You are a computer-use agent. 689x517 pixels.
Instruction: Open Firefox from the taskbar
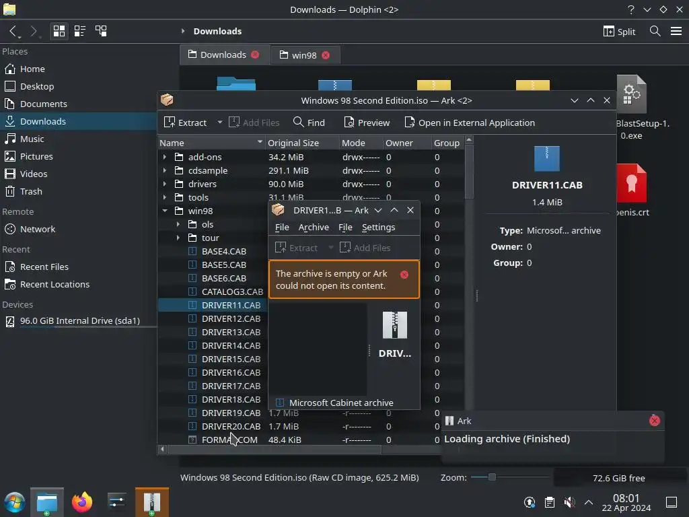(82, 502)
